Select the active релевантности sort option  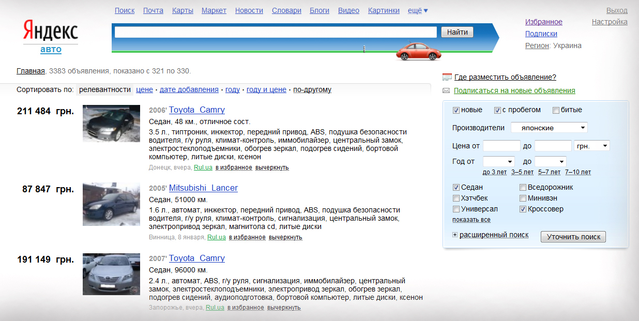105,89
